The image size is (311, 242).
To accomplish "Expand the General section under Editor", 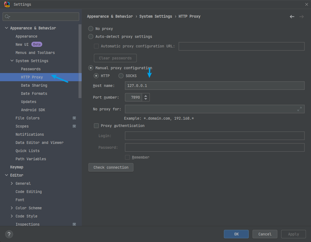I will 11,183.
